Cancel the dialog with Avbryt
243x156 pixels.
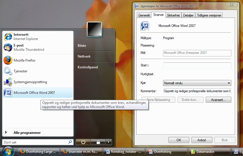202,140
